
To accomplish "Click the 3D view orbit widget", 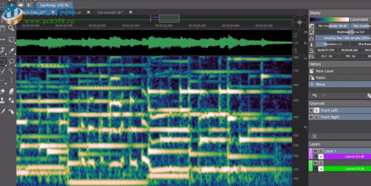I will (x=299, y=22).
